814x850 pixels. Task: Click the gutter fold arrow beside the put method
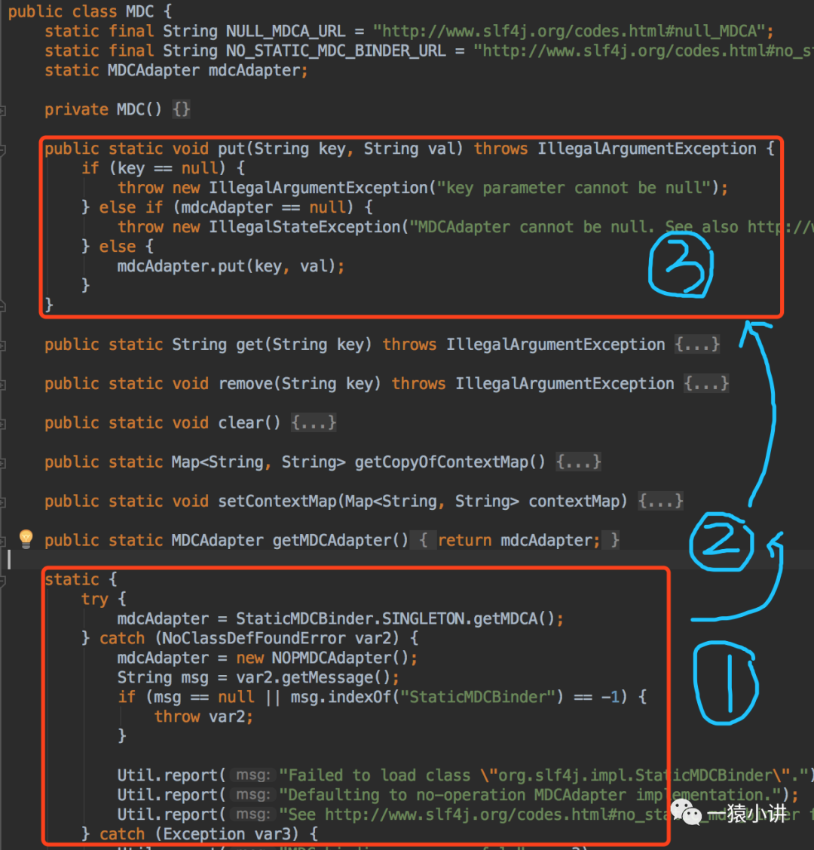click(5, 149)
